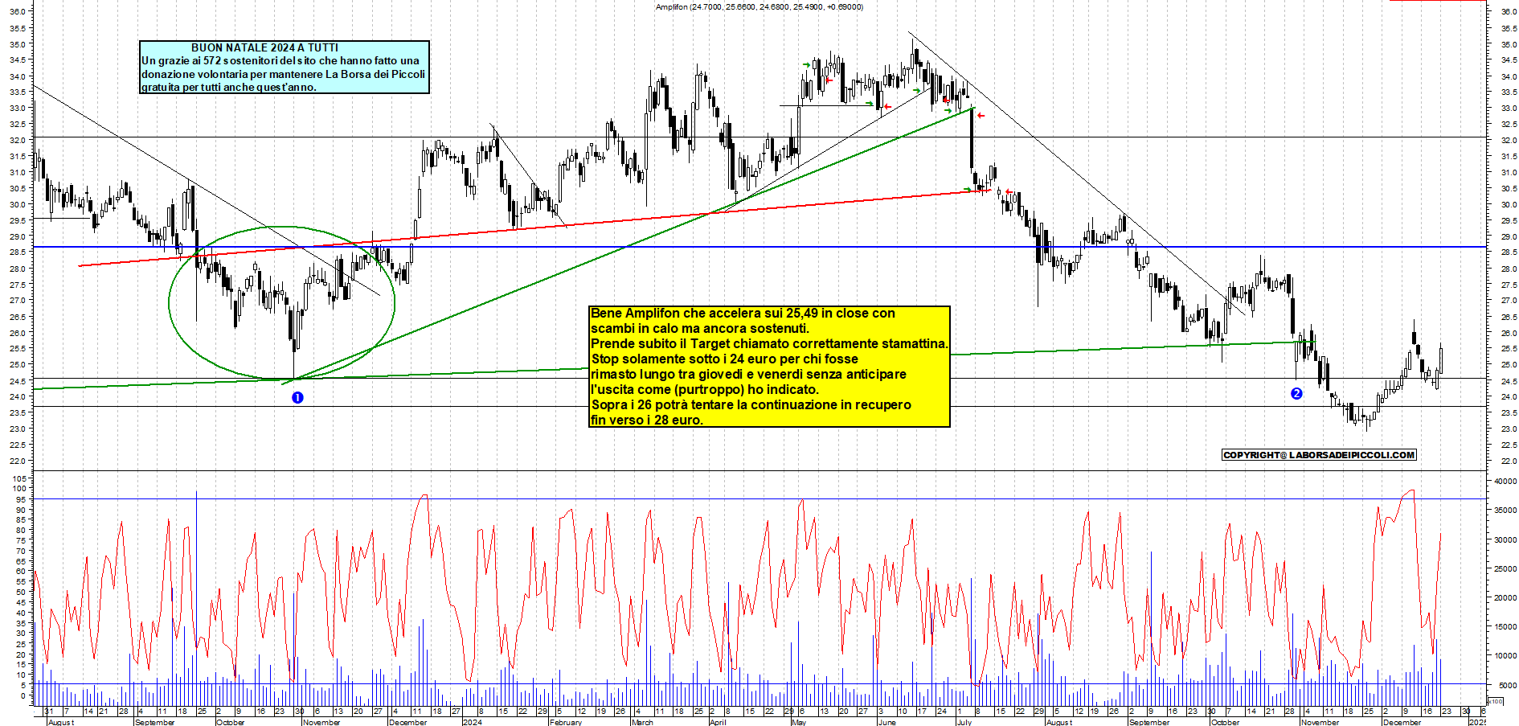This screenshot has height=726, width=1519.
Task: Click the '15000' volume axis value
Action: coord(1505,626)
